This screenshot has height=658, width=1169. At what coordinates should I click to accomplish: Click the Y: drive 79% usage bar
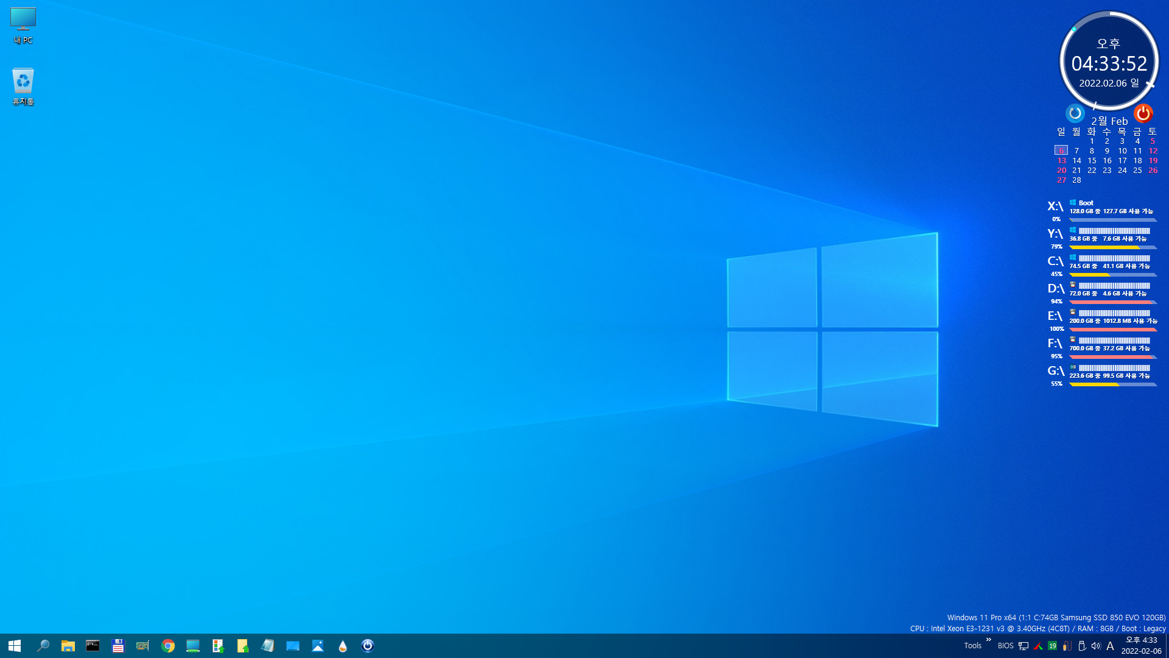(x=1113, y=247)
